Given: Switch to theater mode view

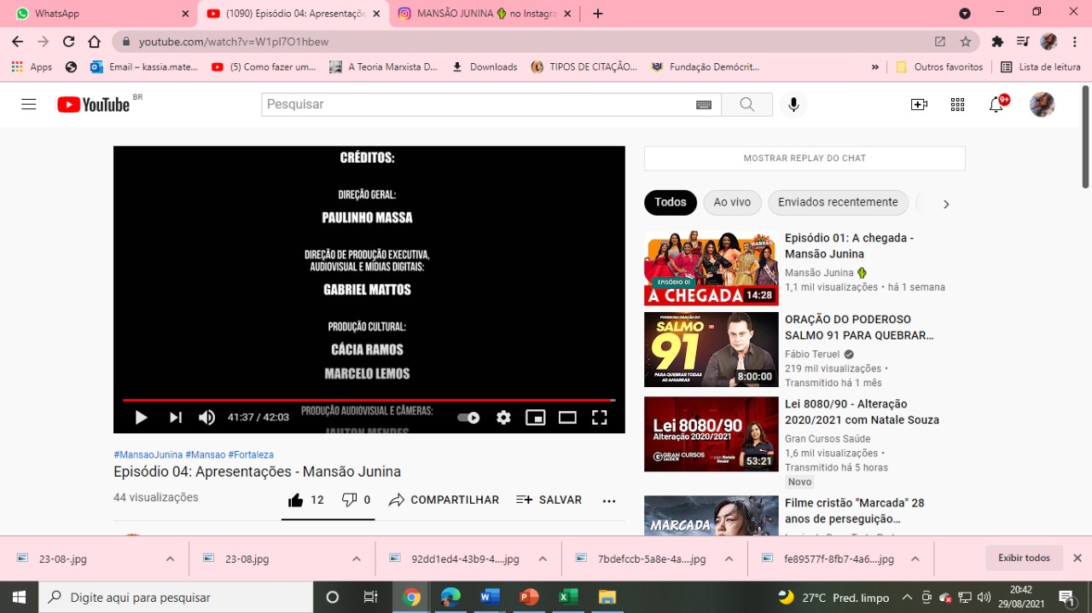Looking at the screenshot, I should click(567, 417).
